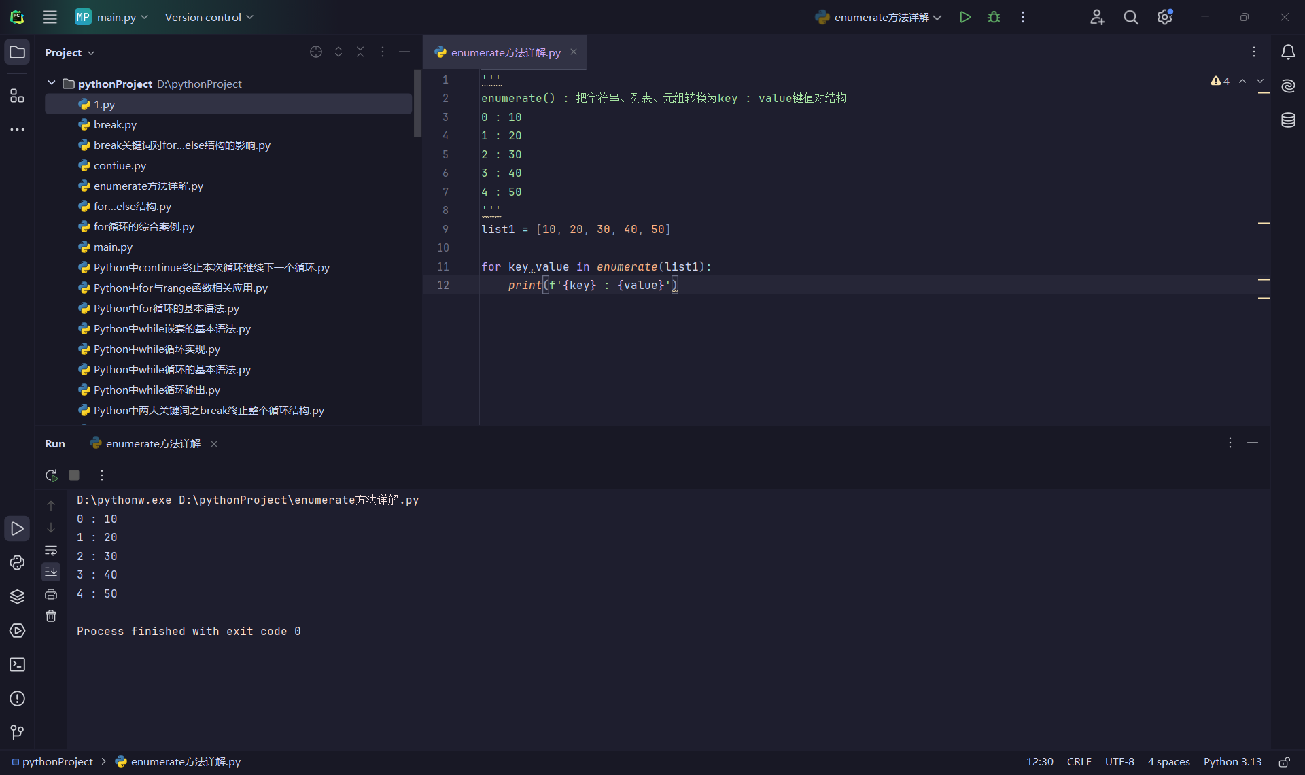Click the Run green play icon
Image resolution: width=1305 pixels, height=775 pixels.
pyautogui.click(x=964, y=17)
